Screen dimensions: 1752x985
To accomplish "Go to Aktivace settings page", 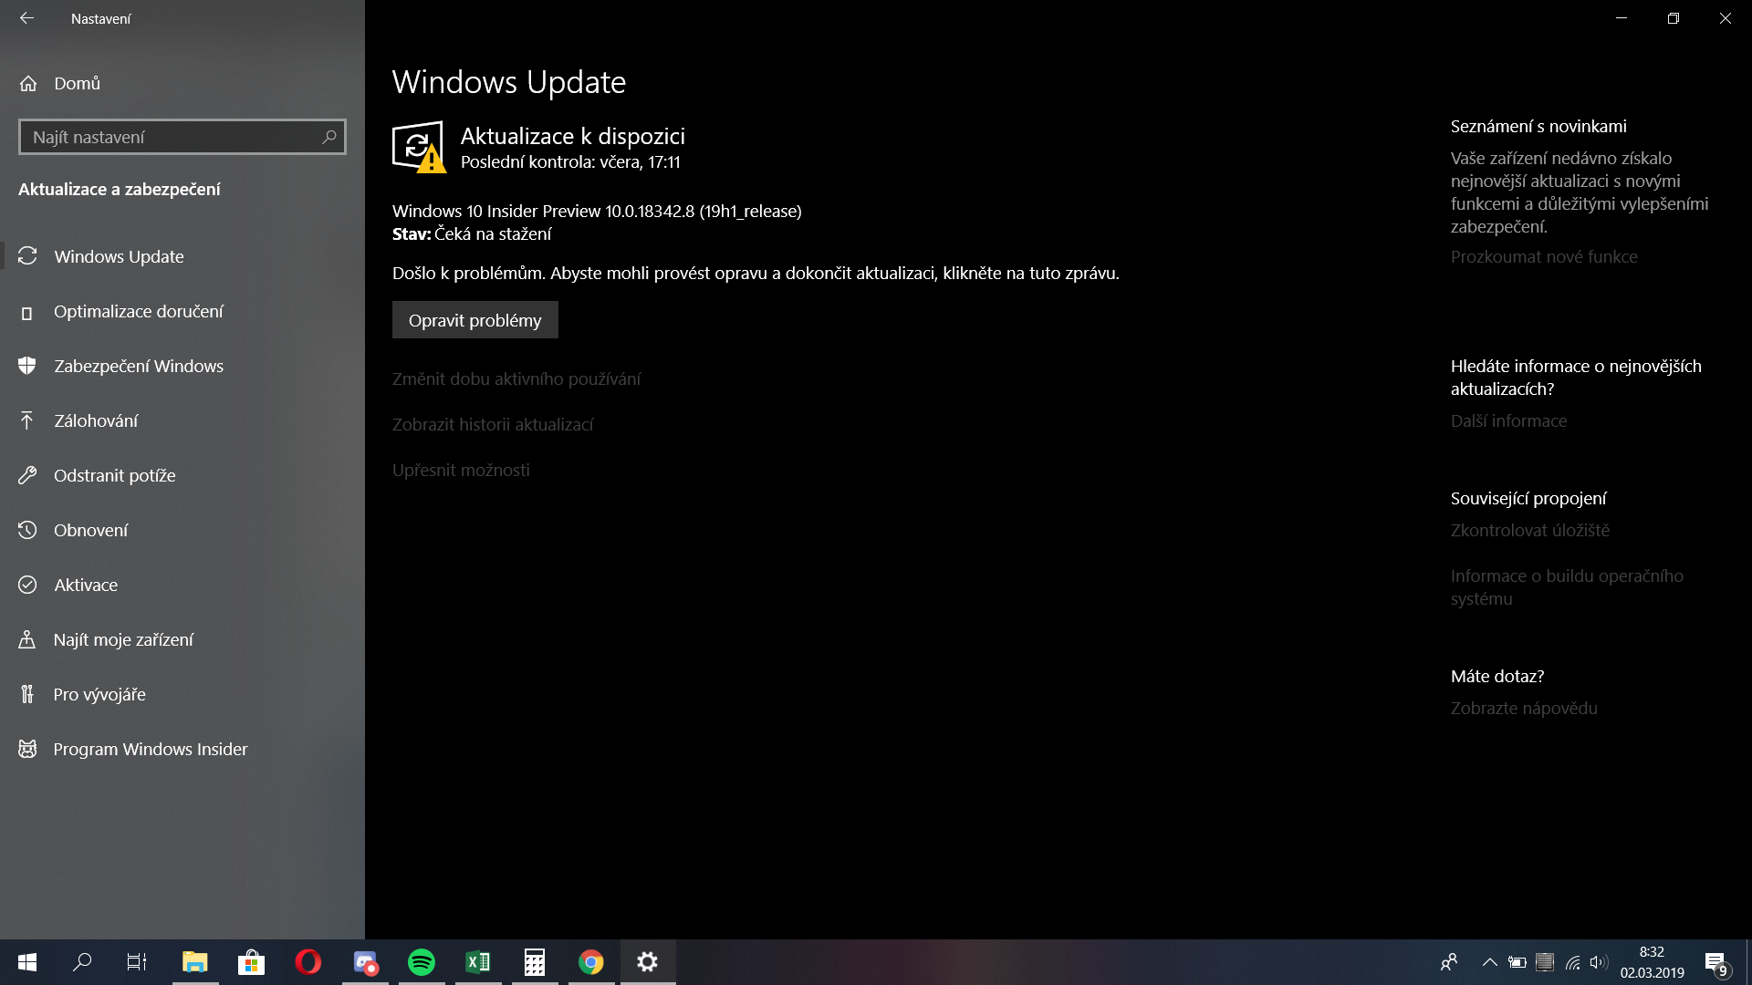I will coord(86,585).
